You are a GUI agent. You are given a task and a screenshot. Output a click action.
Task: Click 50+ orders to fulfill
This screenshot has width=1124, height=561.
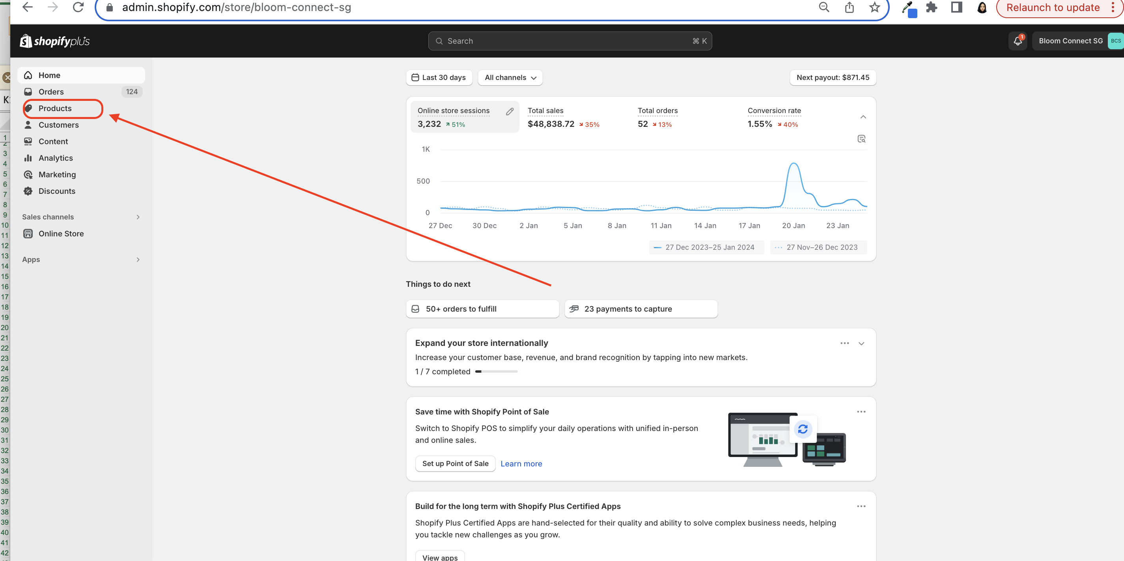(482, 308)
